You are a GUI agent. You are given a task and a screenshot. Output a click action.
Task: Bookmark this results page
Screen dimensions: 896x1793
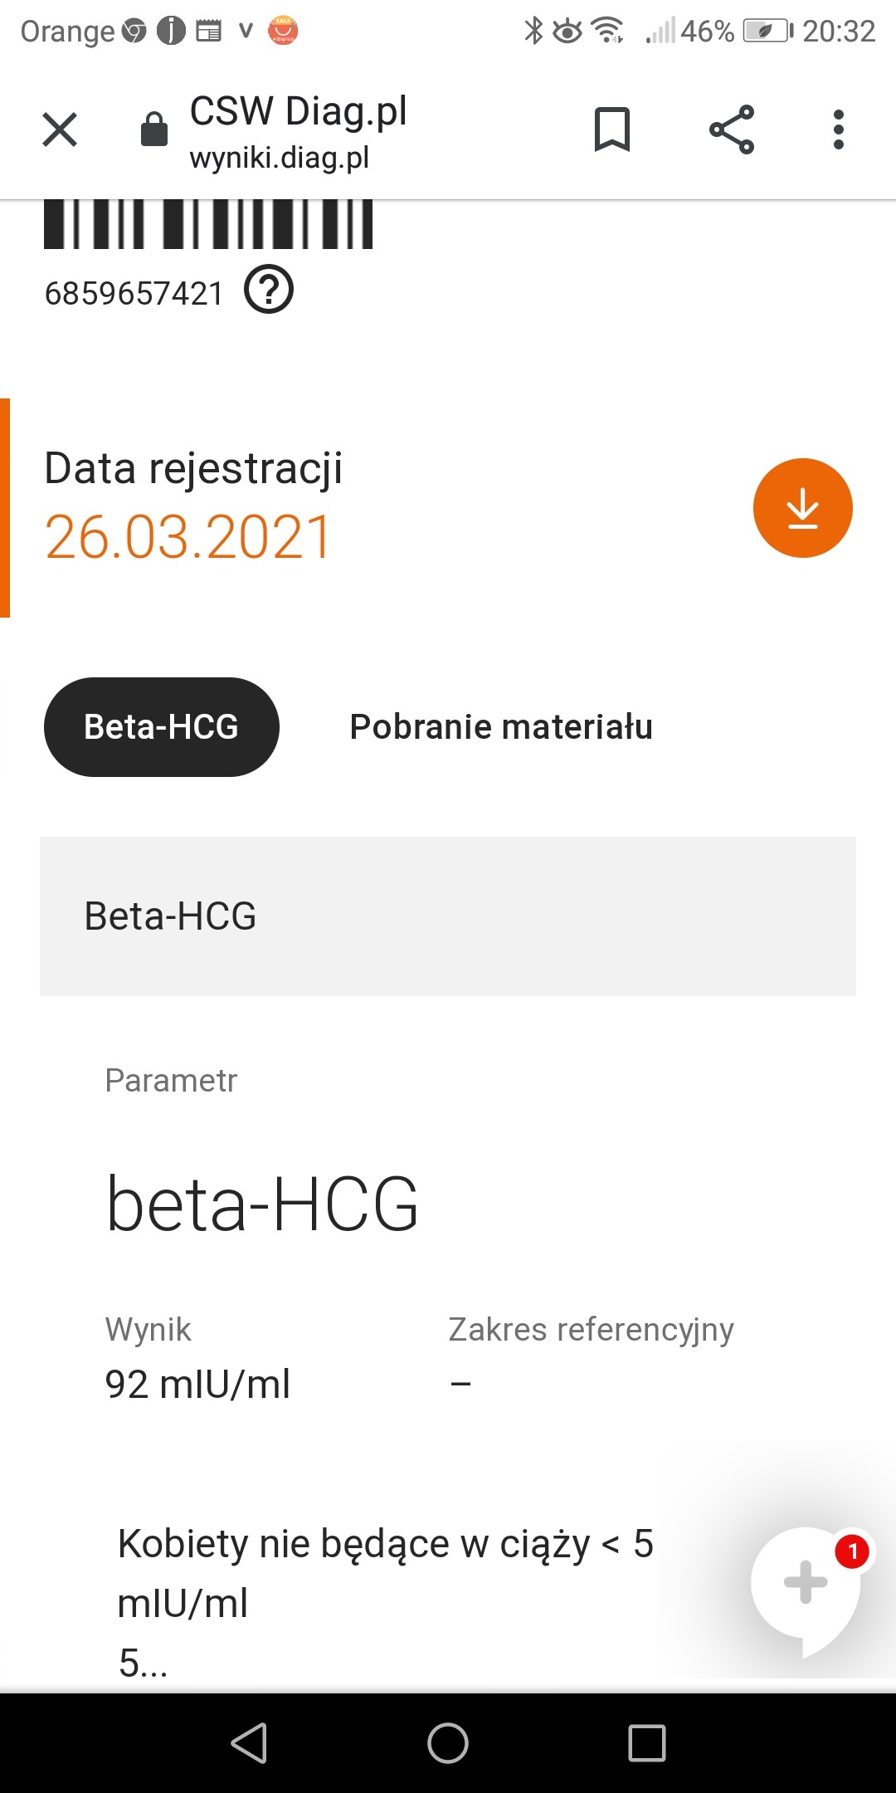(x=612, y=129)
